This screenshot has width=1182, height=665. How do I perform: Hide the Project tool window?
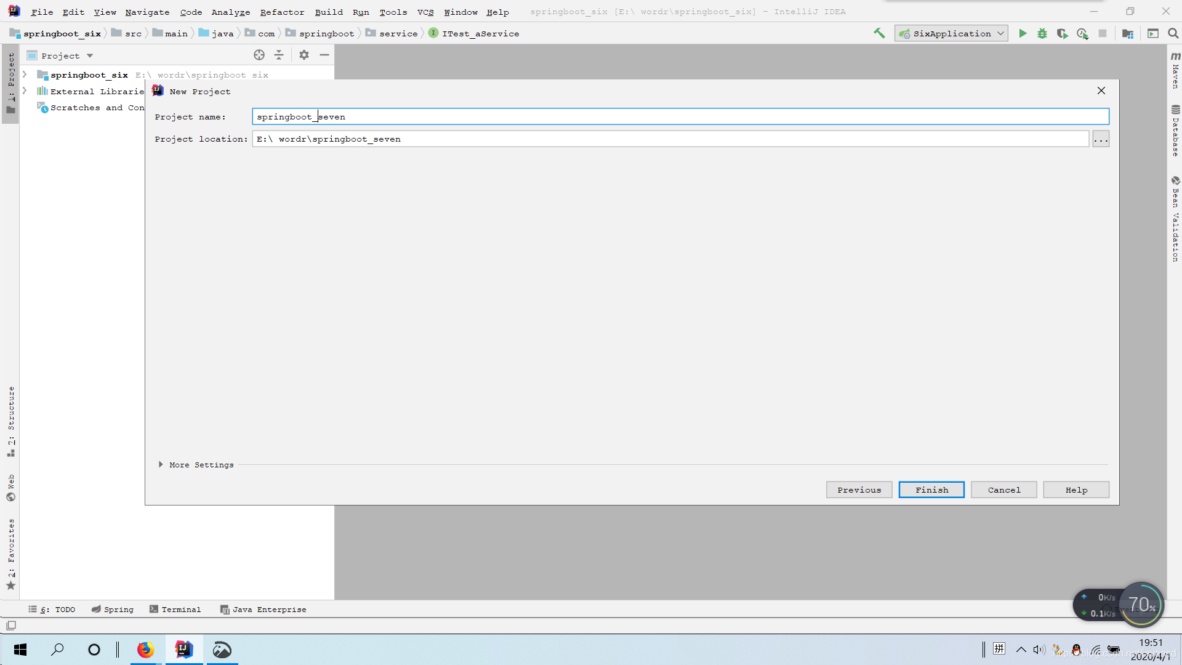click(324, 55)
